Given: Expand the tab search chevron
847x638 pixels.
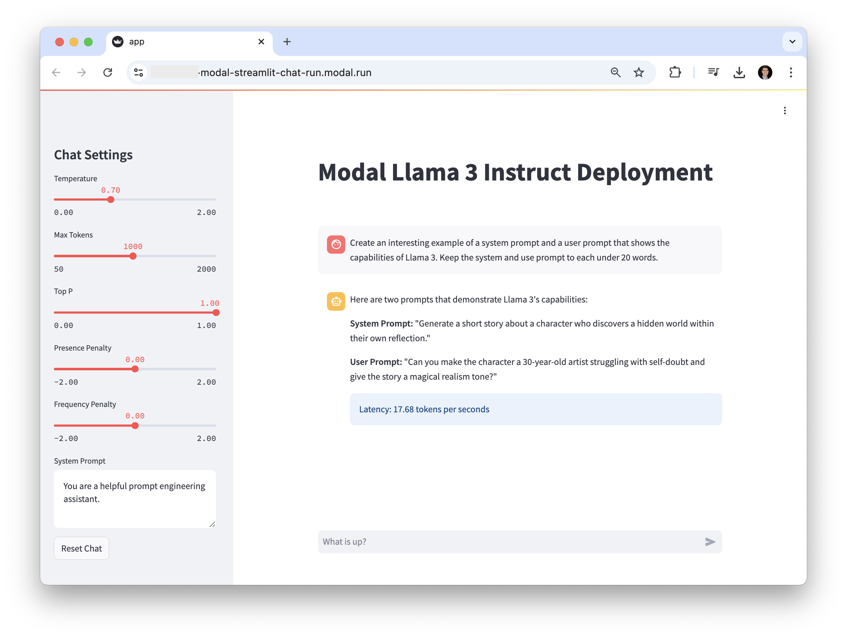Looking at the screenshot, I should (792, 41).
